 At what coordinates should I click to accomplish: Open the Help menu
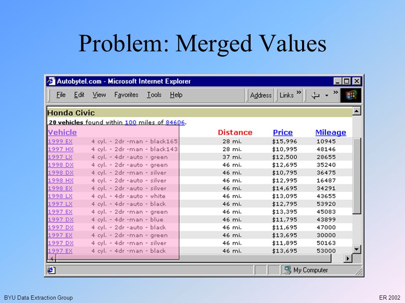176,95
